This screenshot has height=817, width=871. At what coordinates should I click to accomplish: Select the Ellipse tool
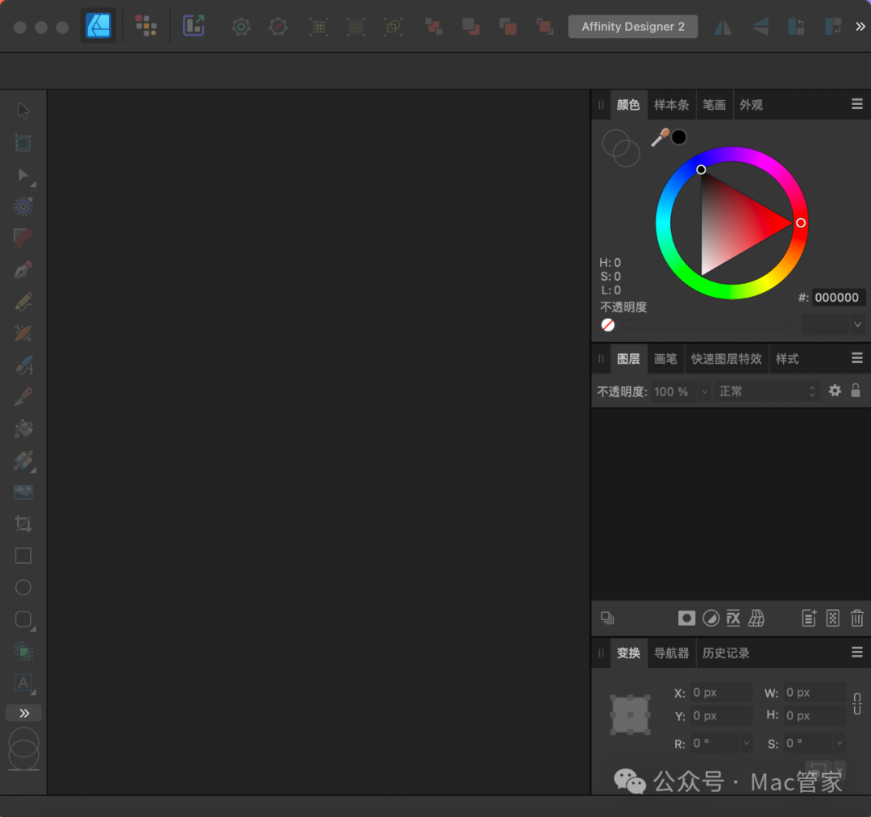coord(23,587)
